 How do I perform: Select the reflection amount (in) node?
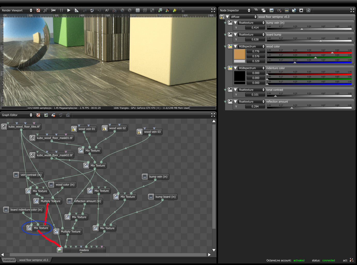[x=85, y=201]
